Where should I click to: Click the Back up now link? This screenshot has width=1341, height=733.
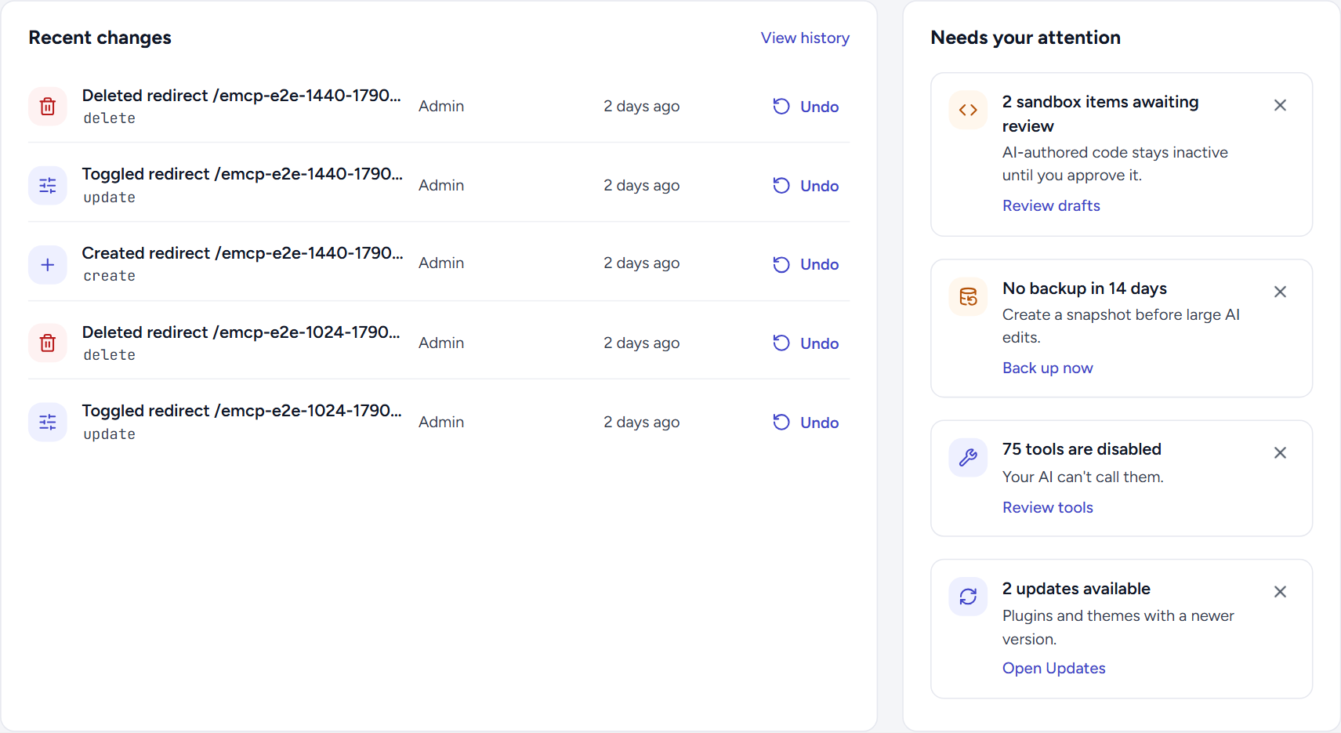(1047, 368)
